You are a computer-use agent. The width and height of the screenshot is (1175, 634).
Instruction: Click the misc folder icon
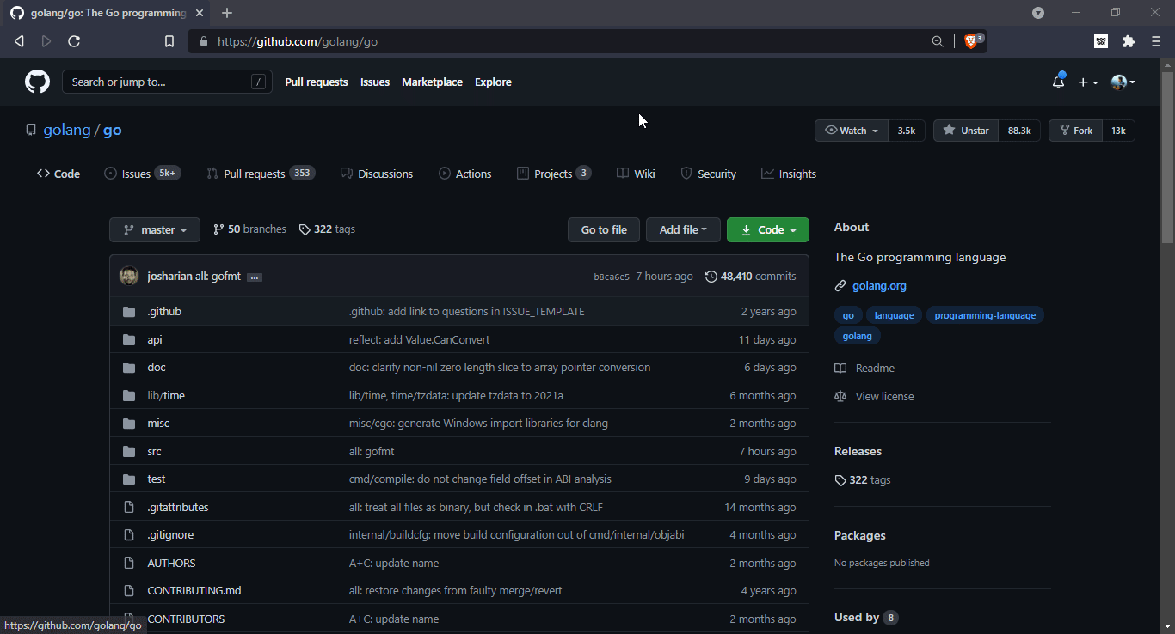pos(129,424)
